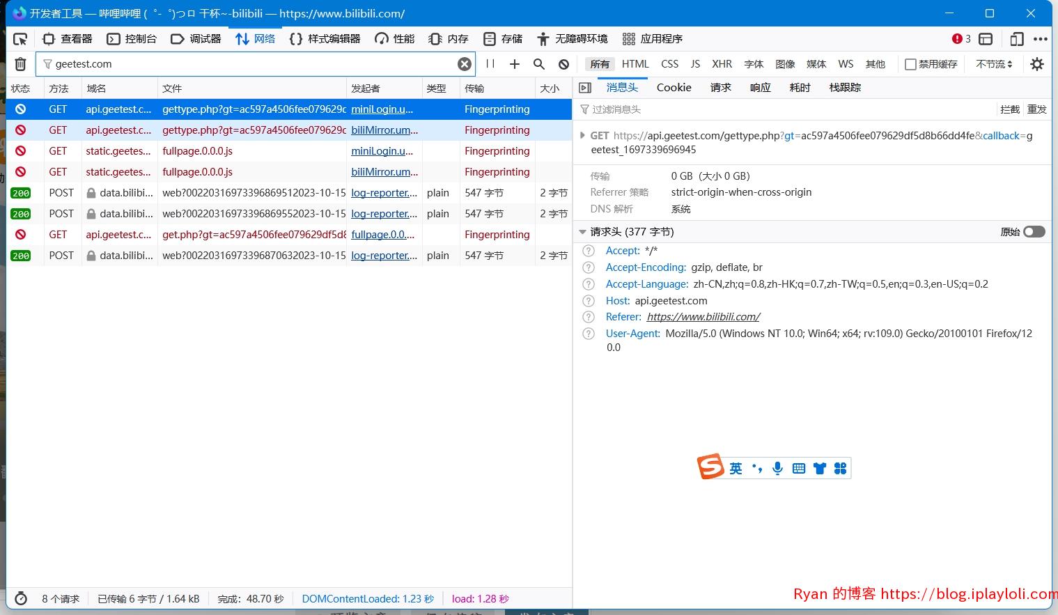Select the get.php?gt= request row
1058x615 pixels.
point(289,235)
